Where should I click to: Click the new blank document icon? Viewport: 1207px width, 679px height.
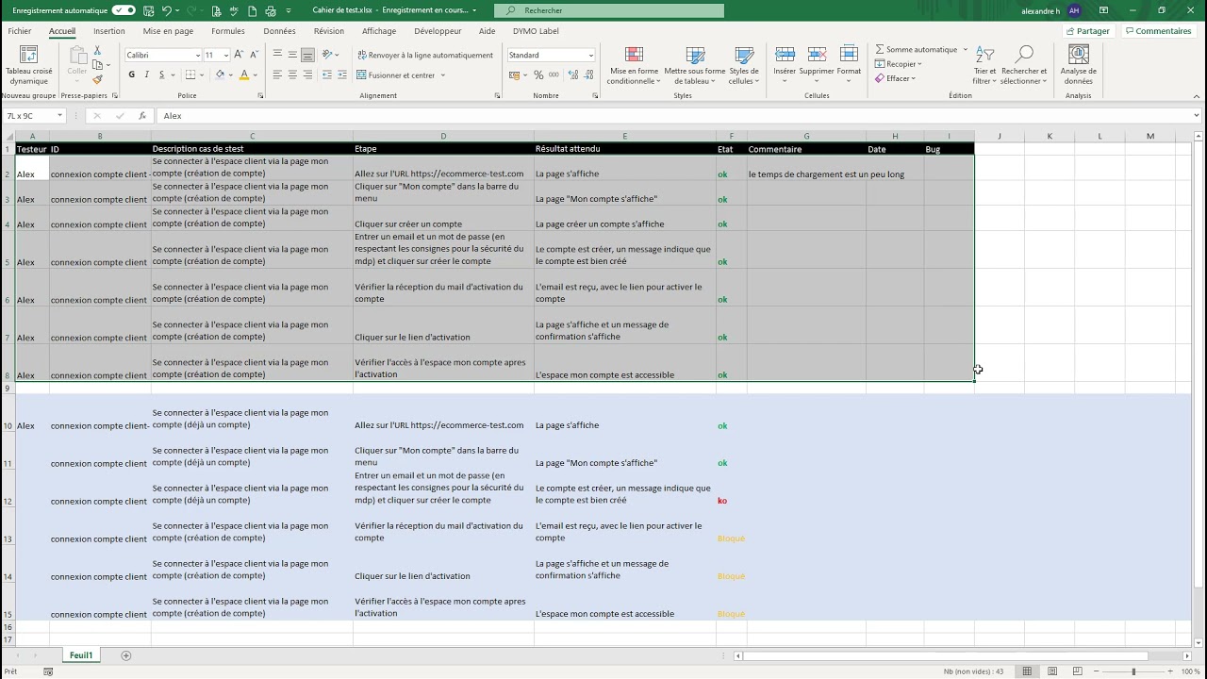[x=252, y=10]
